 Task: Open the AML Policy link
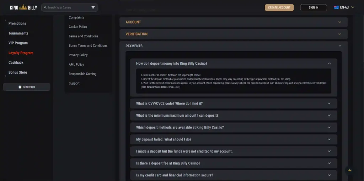pyautogui.click(x=76, y=65)
